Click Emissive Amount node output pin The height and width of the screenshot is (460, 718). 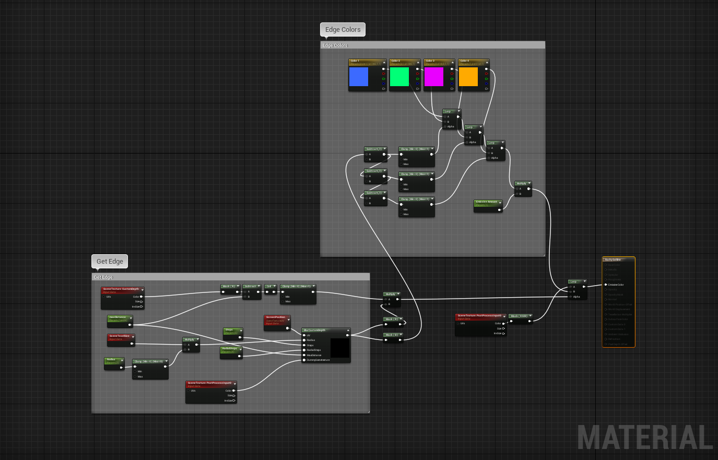coord(499,209)
